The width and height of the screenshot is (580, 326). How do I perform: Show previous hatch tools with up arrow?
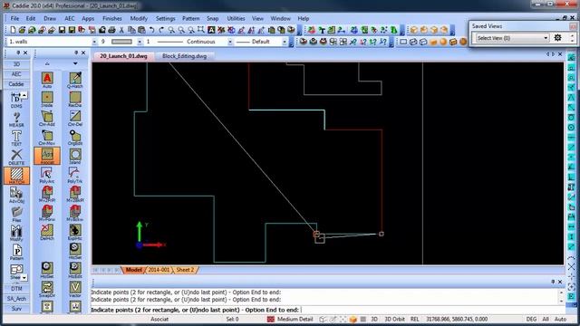(x=47, y=64)
